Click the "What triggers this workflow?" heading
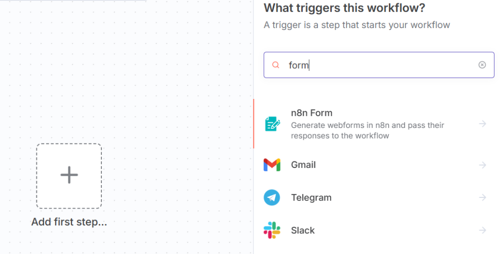The width and height of the screenshot is (504, 254). click(345, 8)
